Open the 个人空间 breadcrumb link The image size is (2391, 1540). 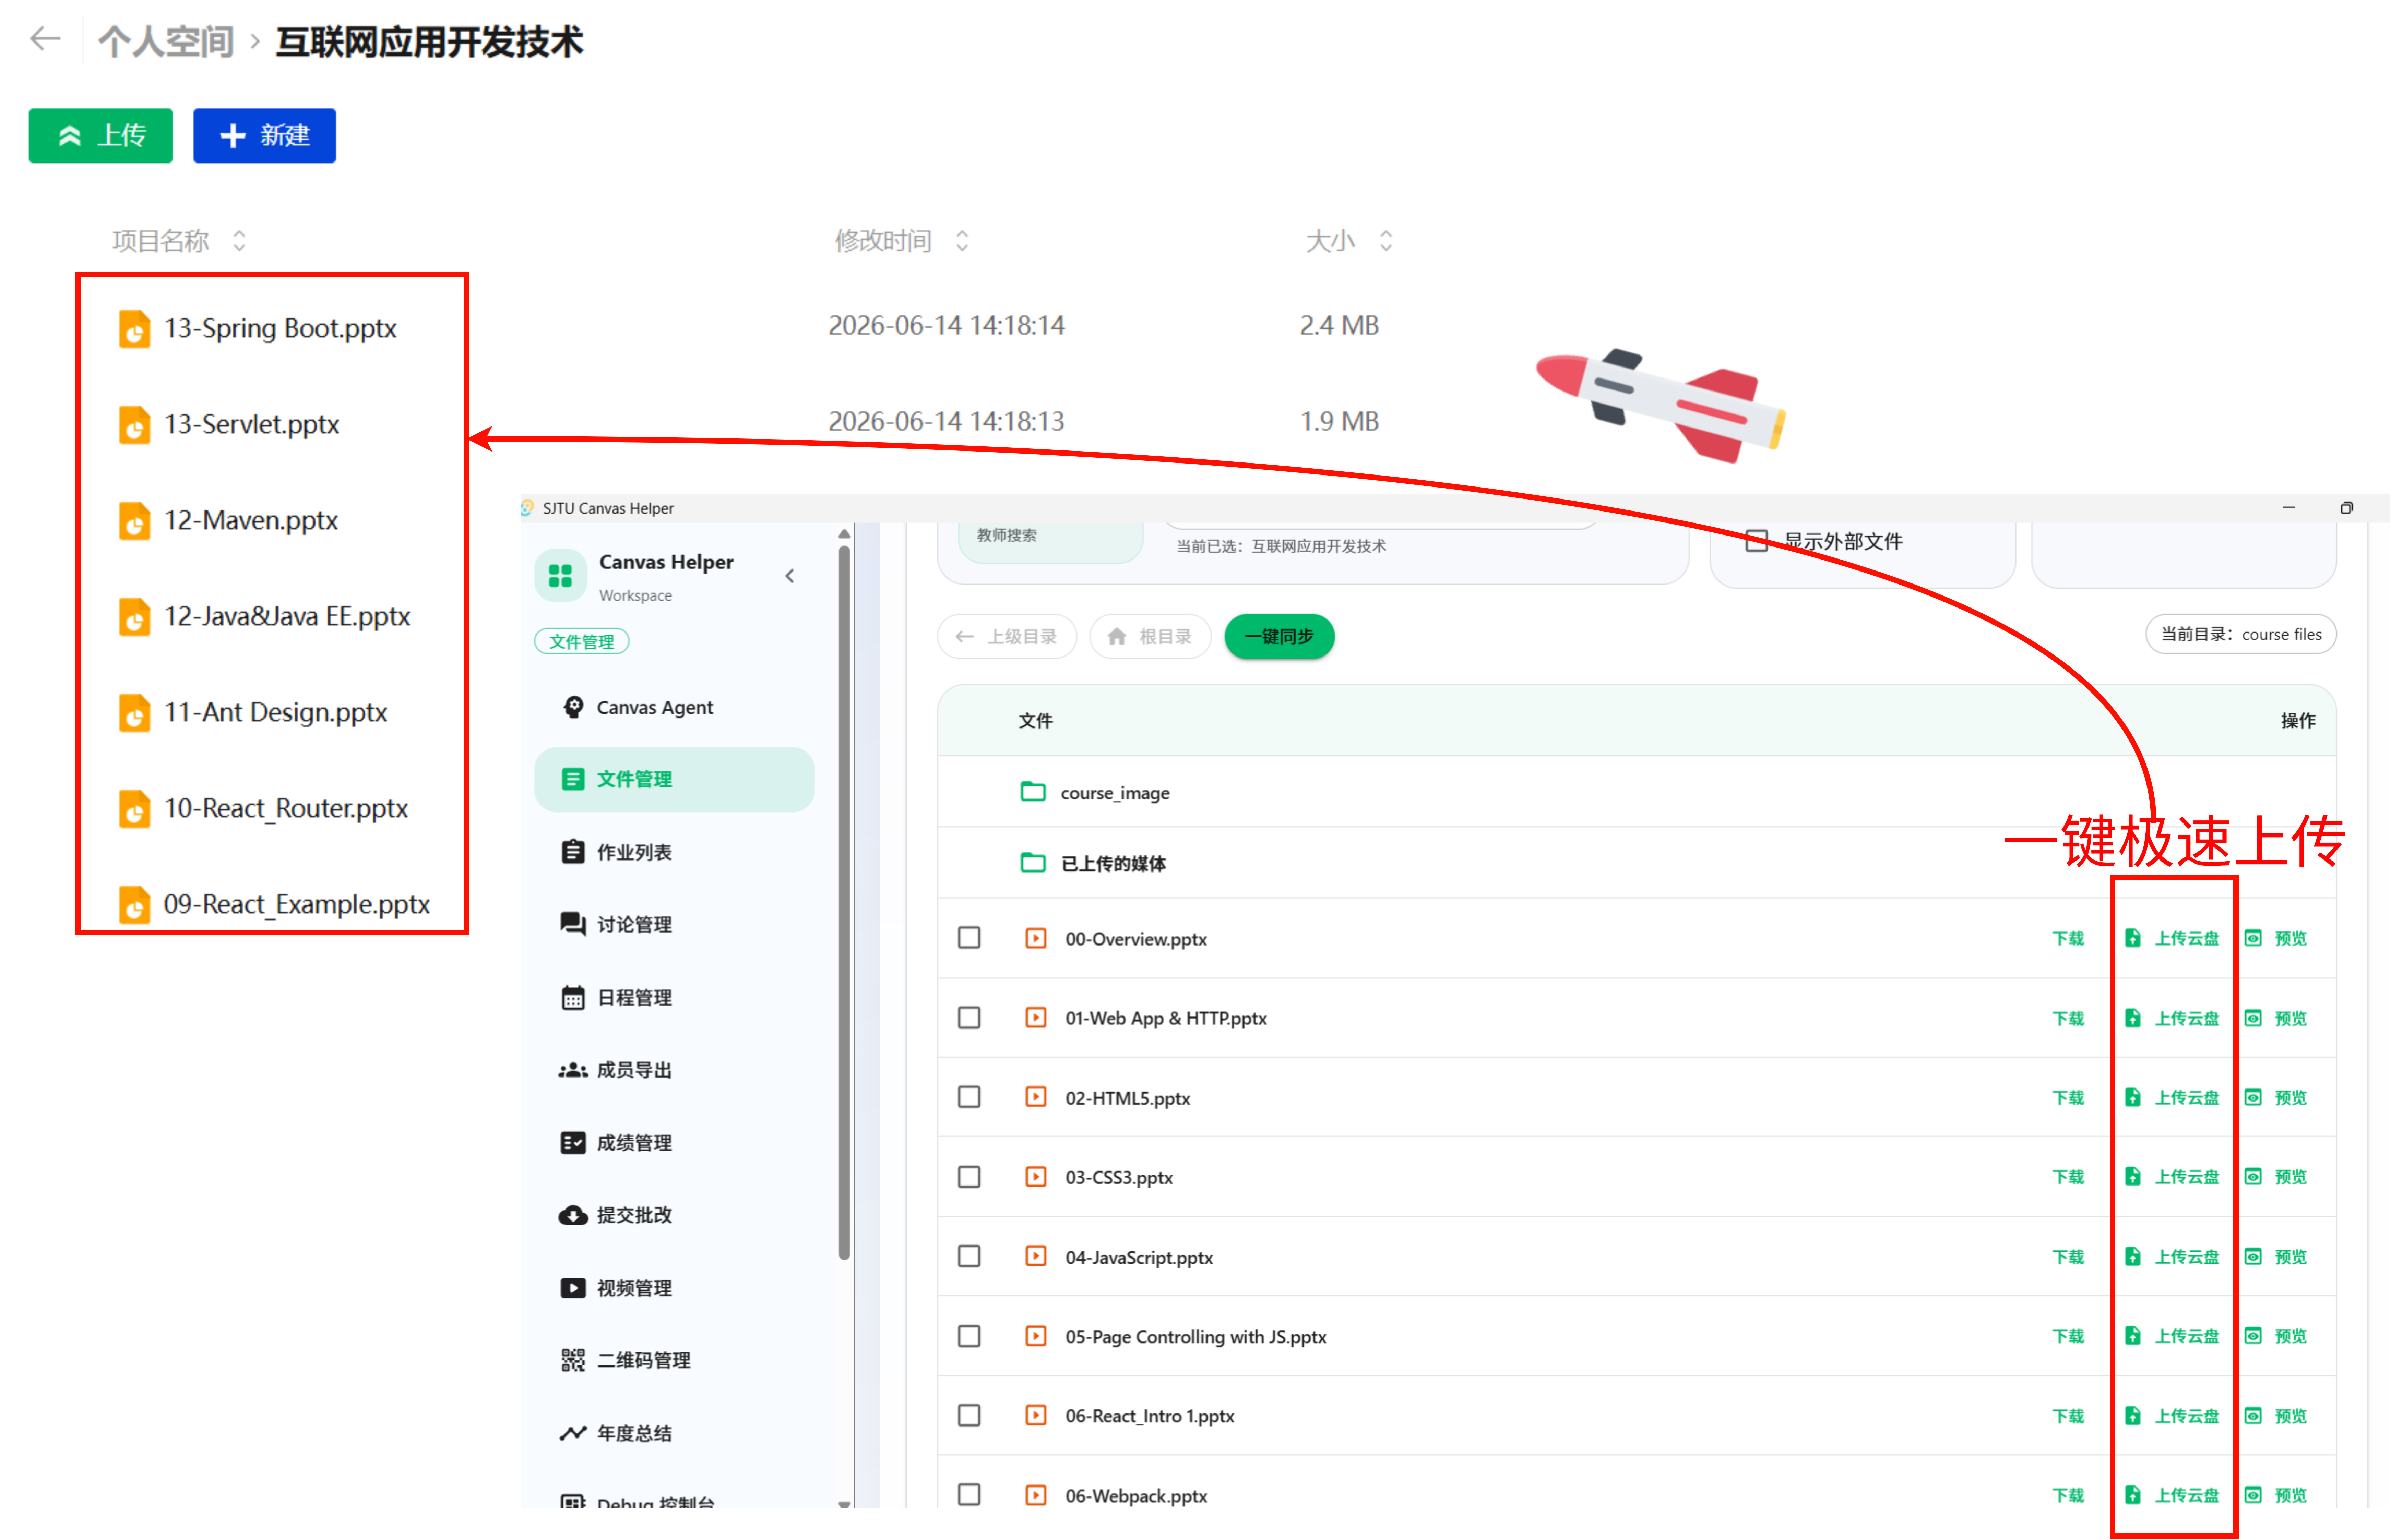(166, 42)
